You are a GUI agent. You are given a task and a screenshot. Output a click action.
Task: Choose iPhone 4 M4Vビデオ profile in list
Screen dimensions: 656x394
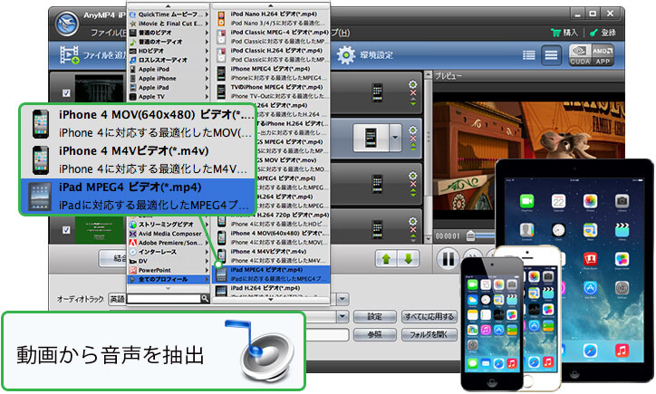point(271,256)
